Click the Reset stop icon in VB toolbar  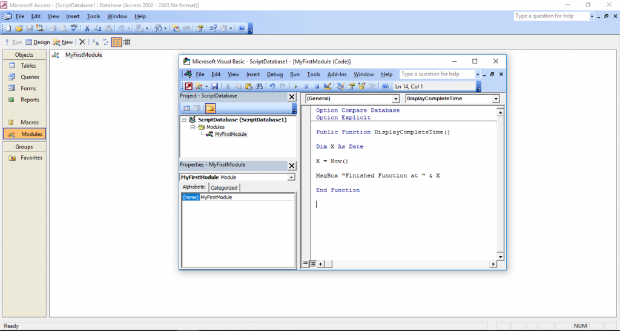(x=317, y=86)
